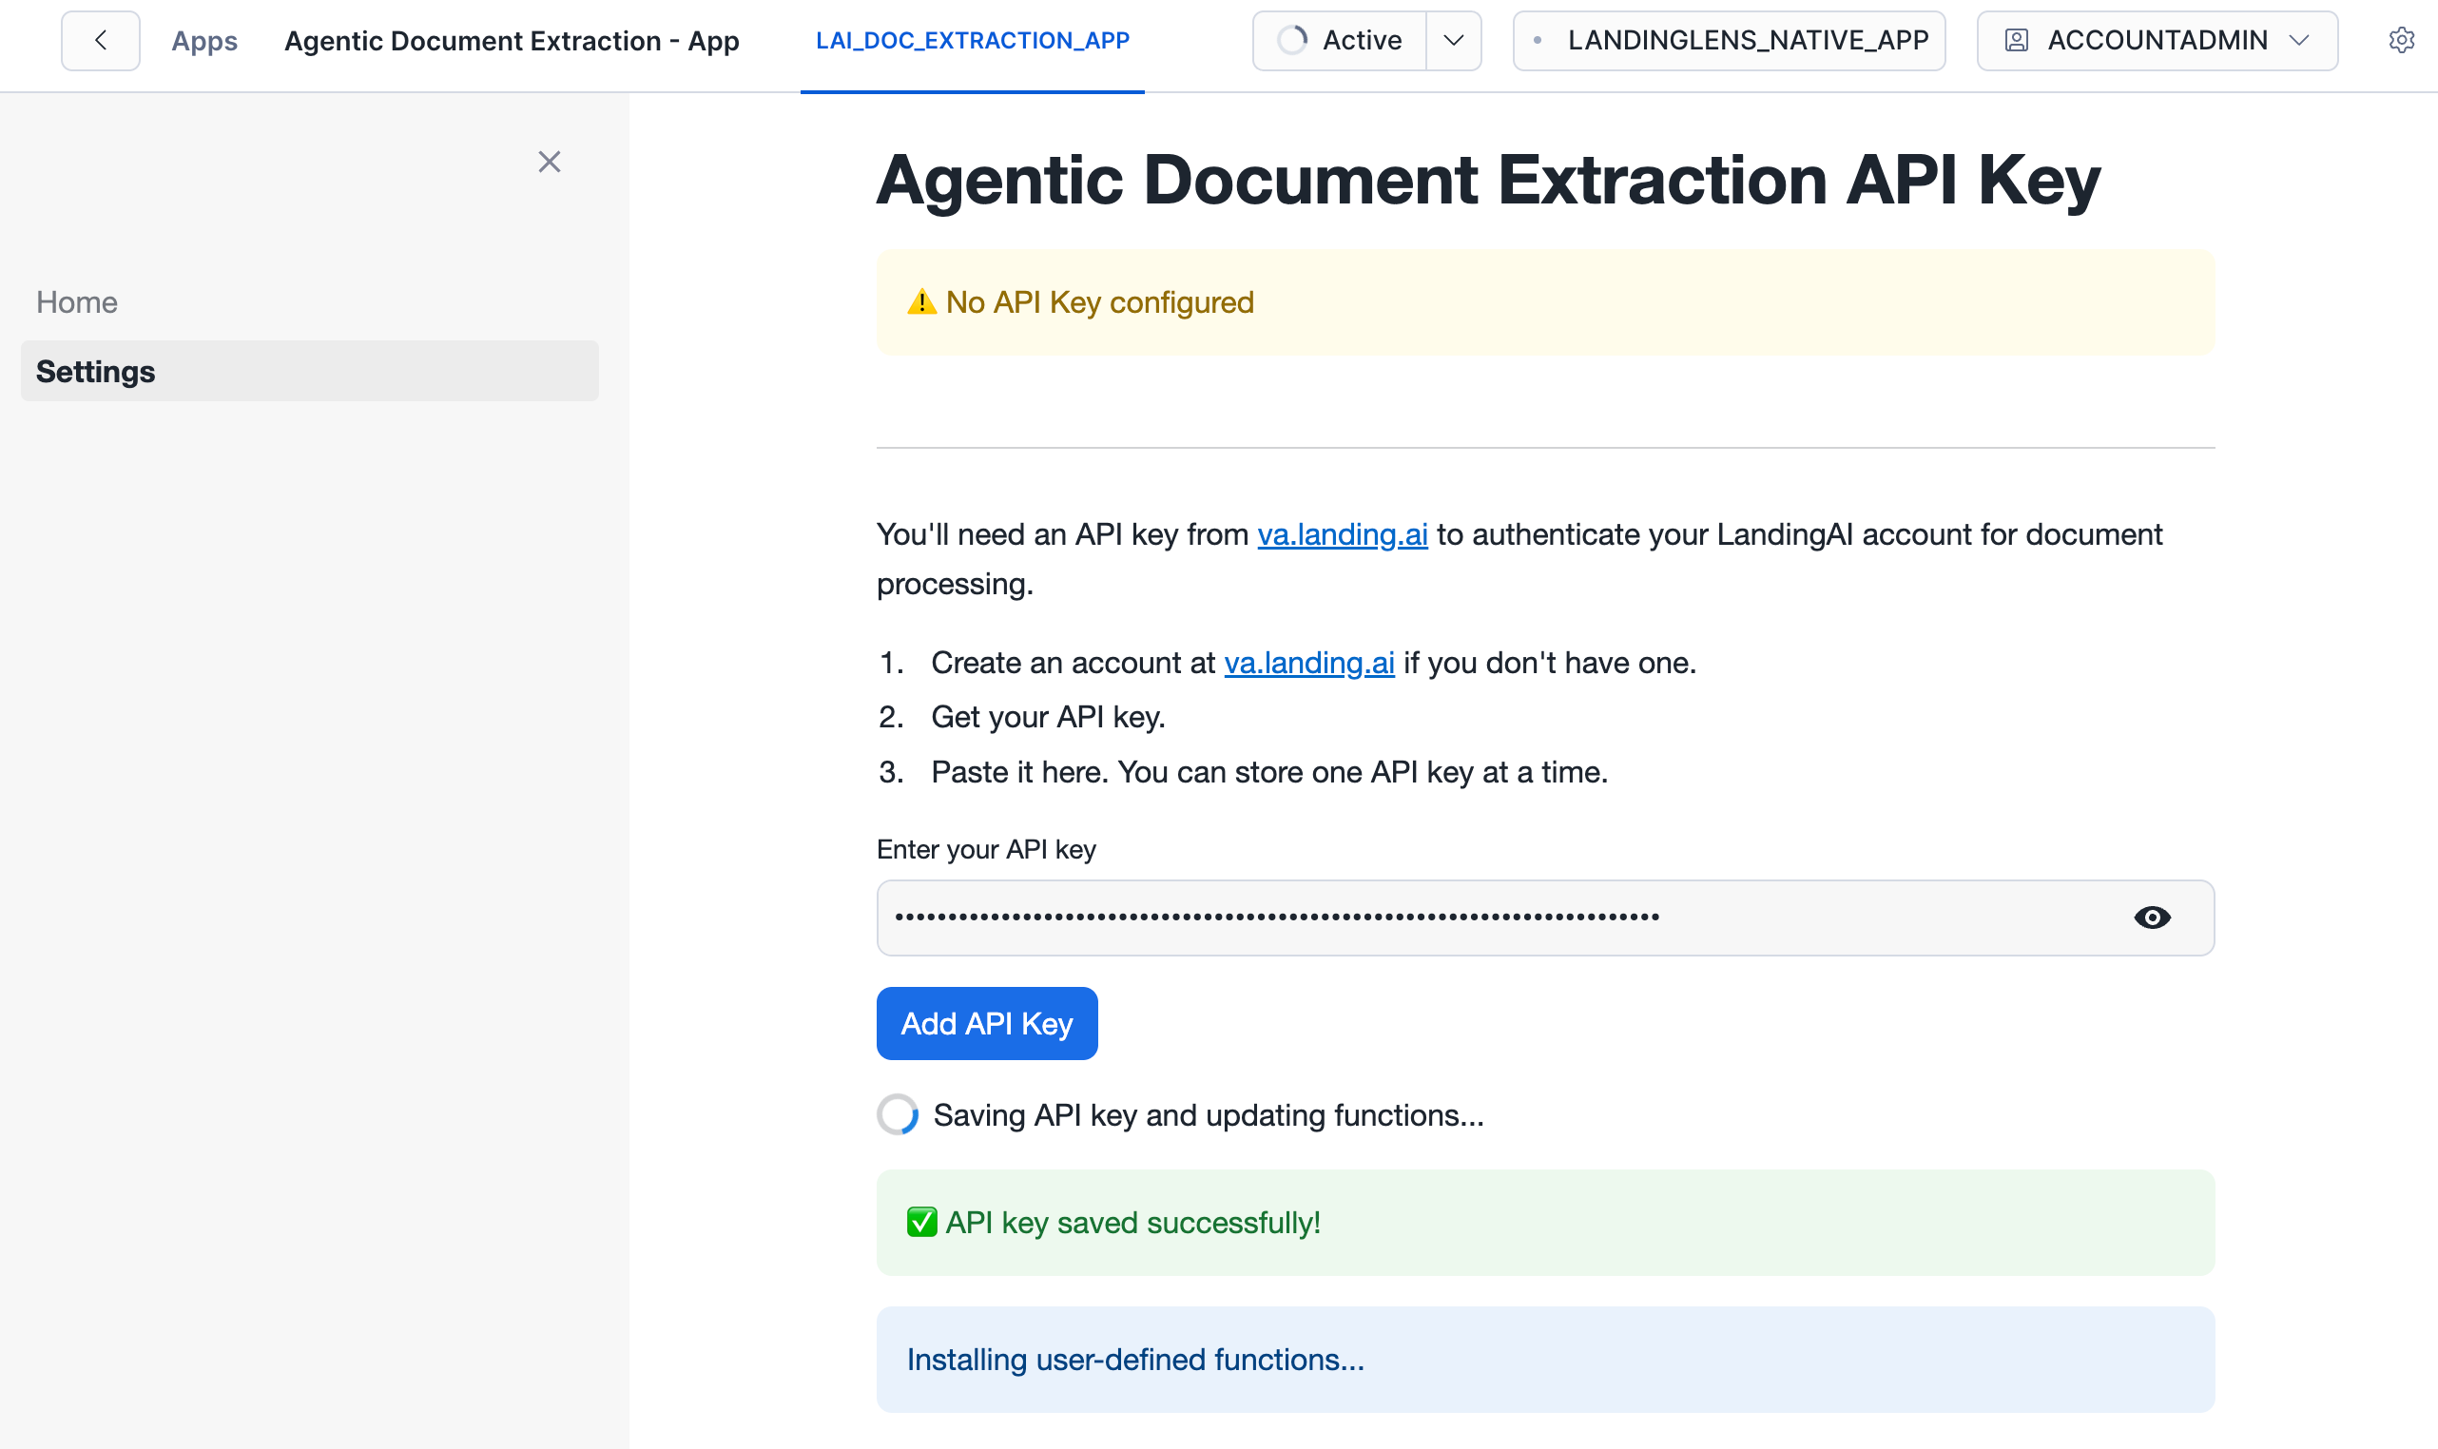Screen dimensions: 2438x1449
Task: Close the sidebar with the X icon
Action: pyautogui.click(x=550, y=161)
